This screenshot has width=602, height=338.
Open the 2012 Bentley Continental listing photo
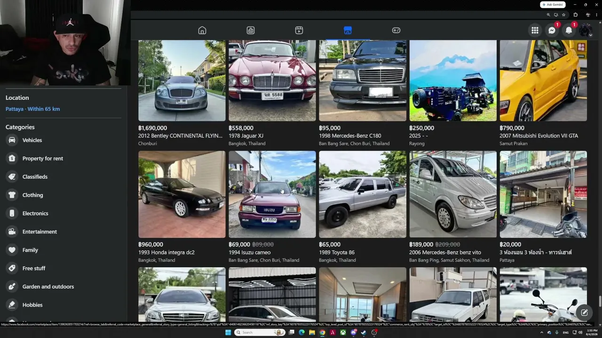(x=182, y=80)
